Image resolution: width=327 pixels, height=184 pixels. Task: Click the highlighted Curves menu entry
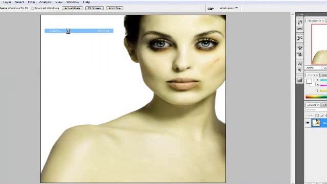coord(79,31)
